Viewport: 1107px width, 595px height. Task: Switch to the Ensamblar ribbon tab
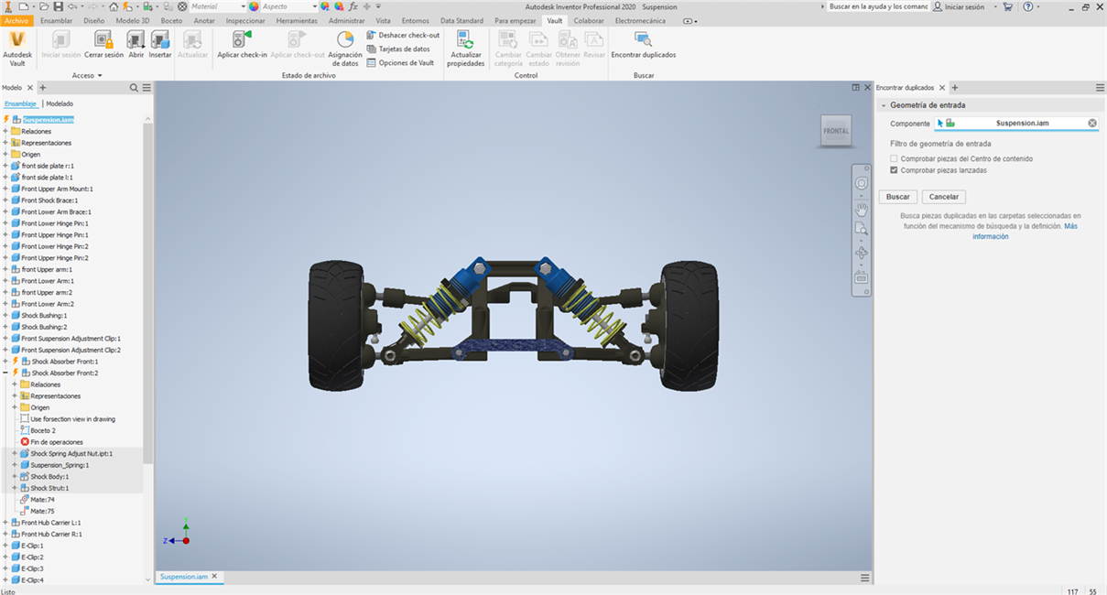57,20
